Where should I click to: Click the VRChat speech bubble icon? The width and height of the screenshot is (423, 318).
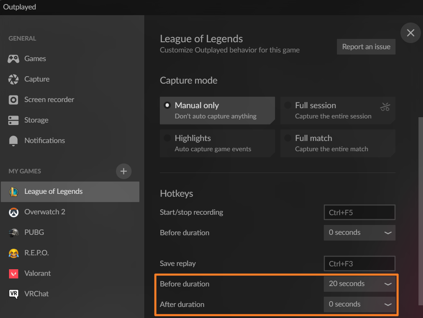pyautogui.click(x=14, y=294)
